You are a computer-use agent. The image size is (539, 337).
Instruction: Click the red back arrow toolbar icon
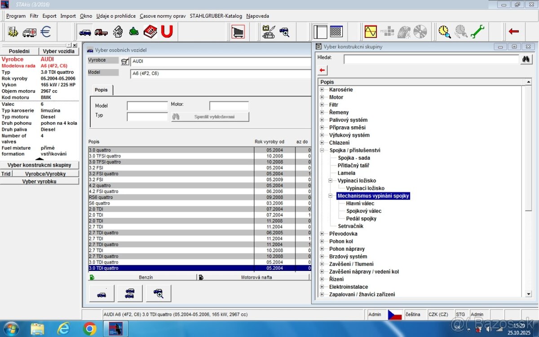pyautogui.click(x=513, y=31)
